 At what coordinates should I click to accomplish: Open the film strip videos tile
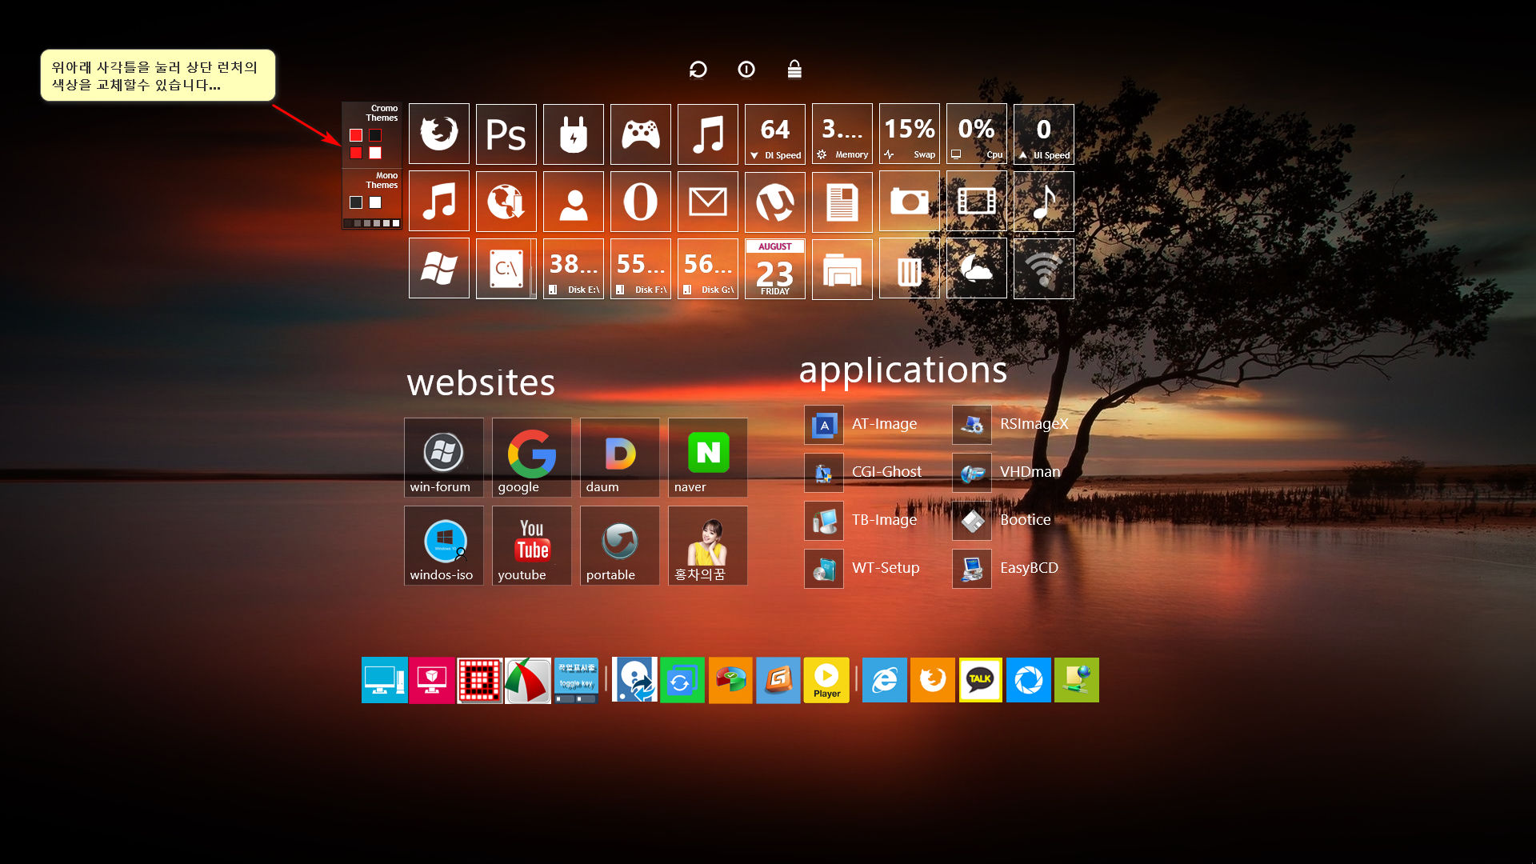click(x=977, y=202)
